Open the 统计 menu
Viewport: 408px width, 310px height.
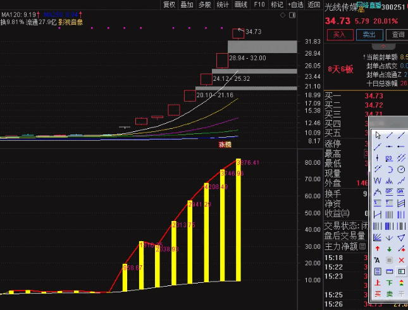[x=223, y=4]
